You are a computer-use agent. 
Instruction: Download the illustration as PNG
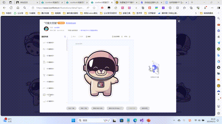(84, 108)
